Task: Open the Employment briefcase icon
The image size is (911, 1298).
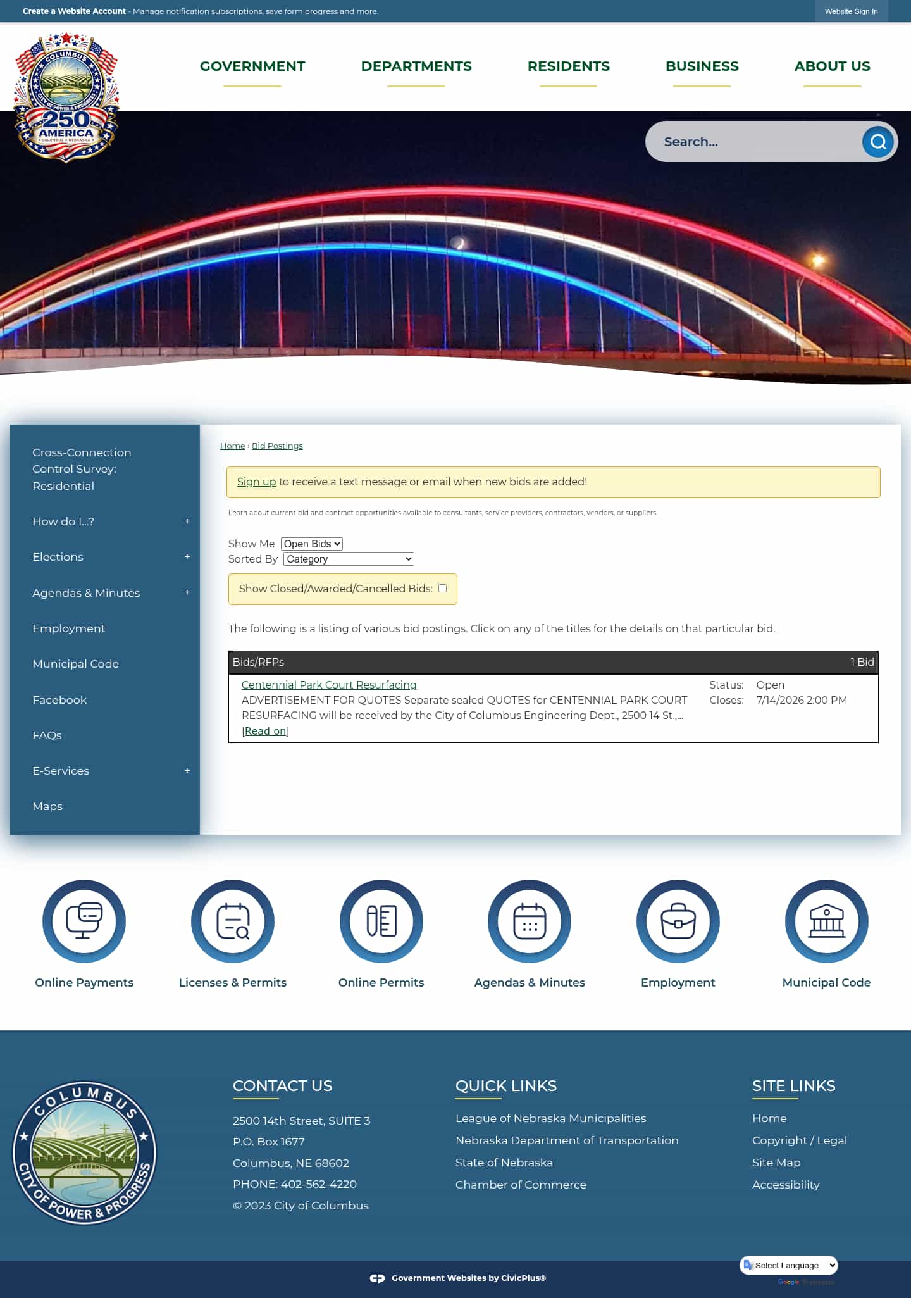Action: (x=678, y=921)
